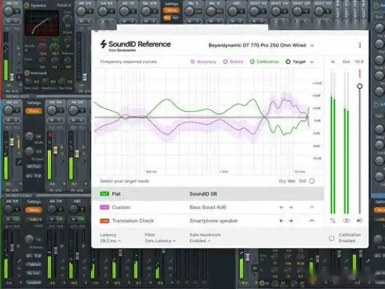Image resolution: width=385 pixels, height=289 pixels.
Task: Click the speaker volume icon below slider
Action: click(x=360, y=221)
